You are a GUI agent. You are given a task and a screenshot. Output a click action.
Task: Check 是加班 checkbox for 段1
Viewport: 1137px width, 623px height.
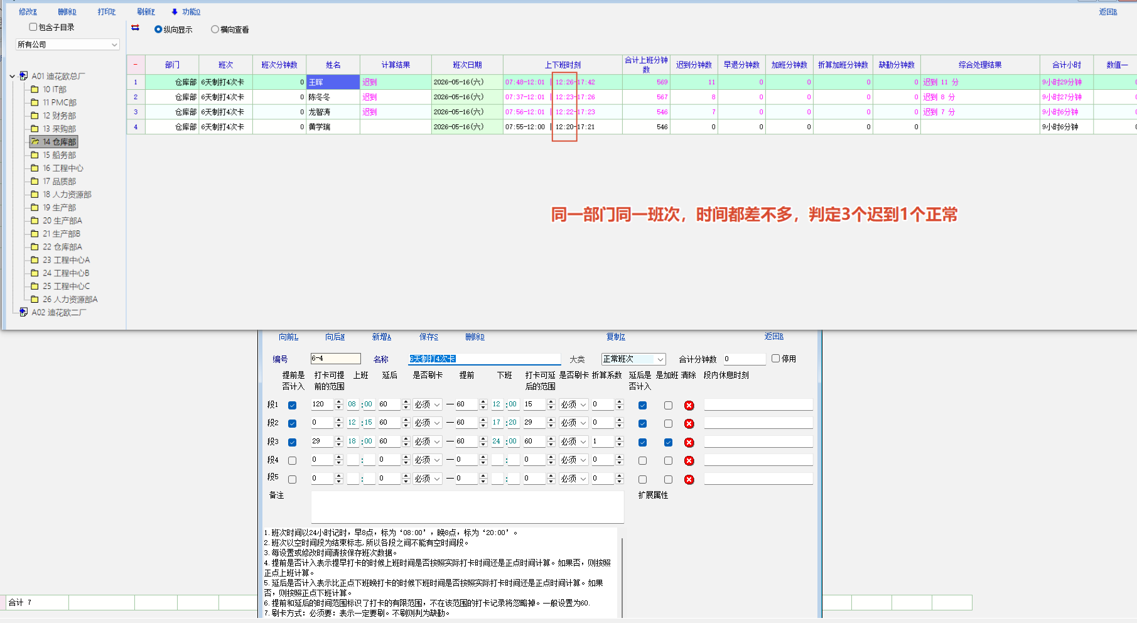click(668, 406)
